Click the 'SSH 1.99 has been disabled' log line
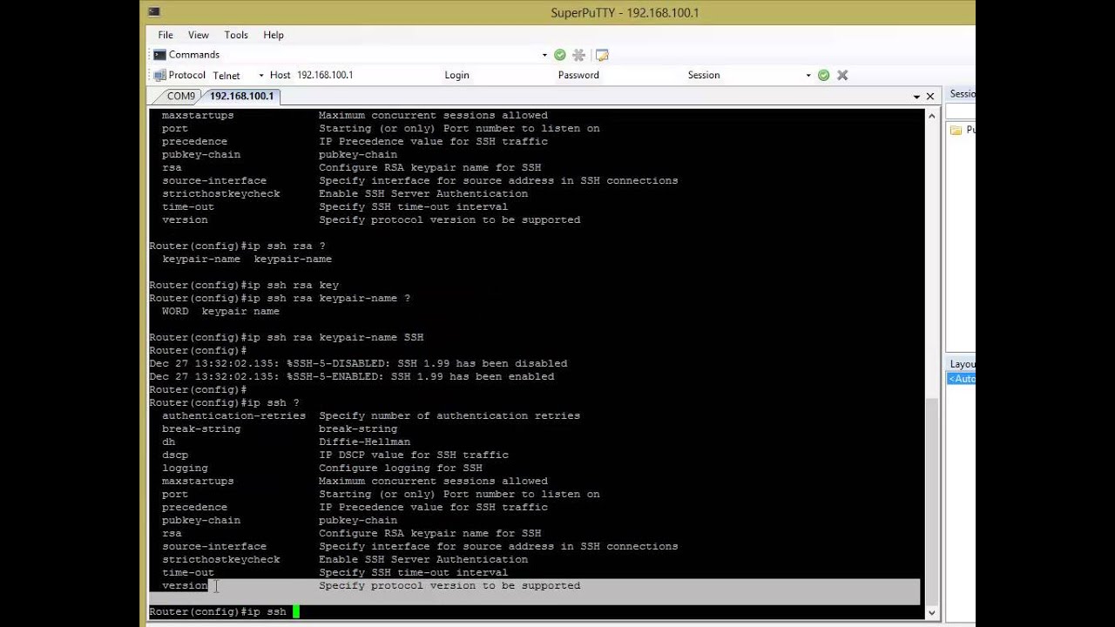1115x627 pixels. coord(358,363)
